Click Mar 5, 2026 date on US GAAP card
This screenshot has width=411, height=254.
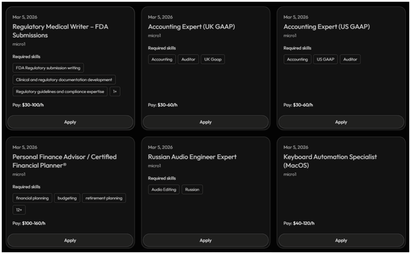click(296, 17)
